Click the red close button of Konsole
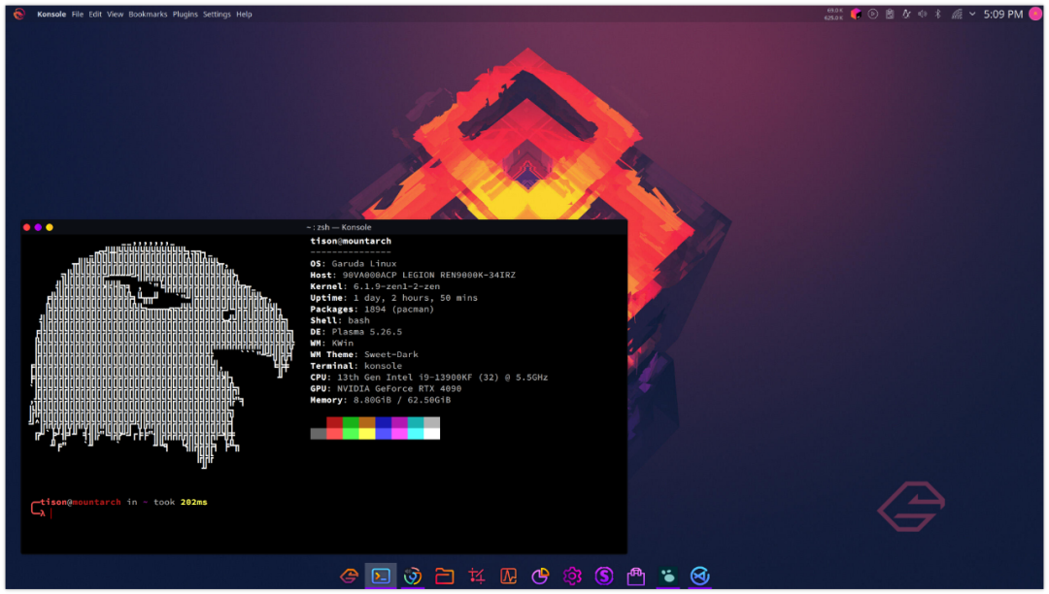1049x594 pixels. [x=27, y=227]
